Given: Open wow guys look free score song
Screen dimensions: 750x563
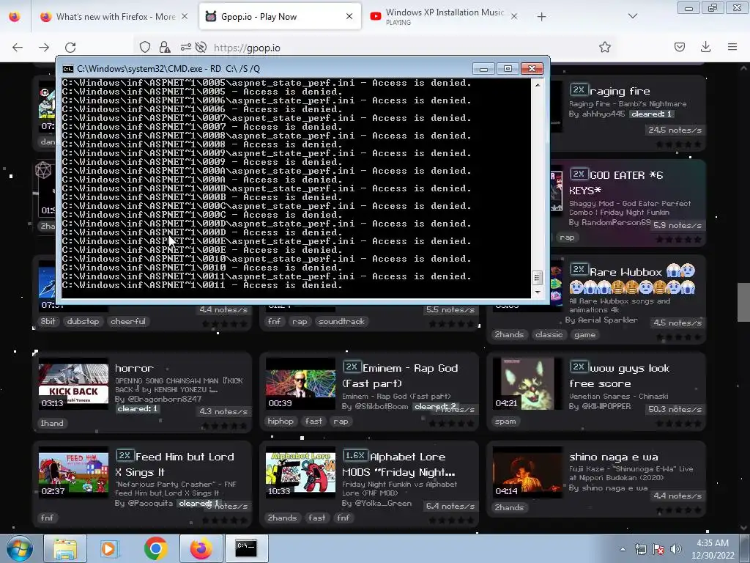Looking at the screenshot, I should [x=620, y=375].
